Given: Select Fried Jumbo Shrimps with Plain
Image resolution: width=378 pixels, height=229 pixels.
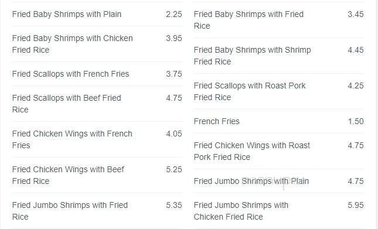Looking at the screenshot, I should point(251,181).
